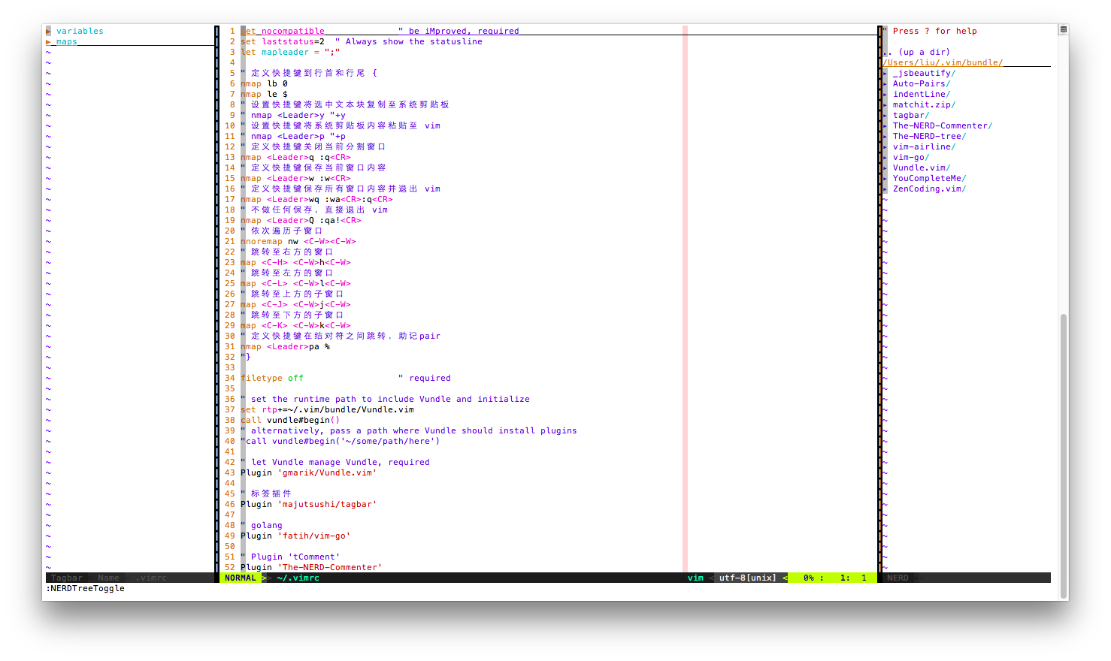Click the 'let mapleader' line
This screenshot has height=661, width=1111.
(290, 53)
